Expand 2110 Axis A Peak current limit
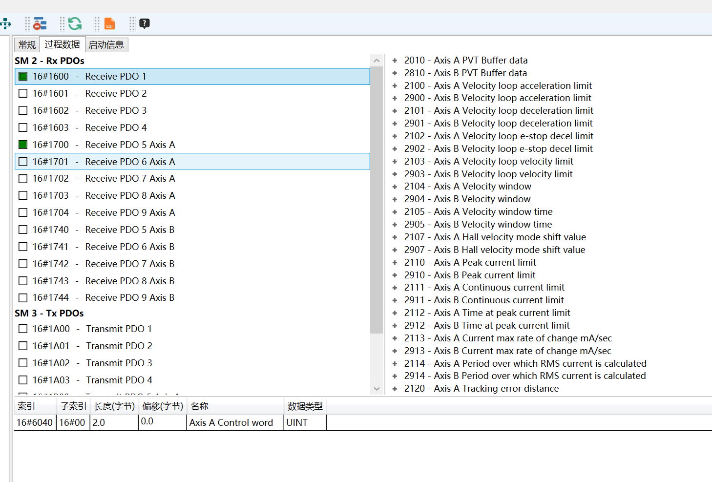 [x=395, y=263]
